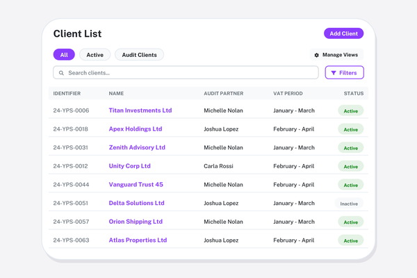The width and height of the screenshot is (417, 278).
Task: Click Michelle Nolan in Vanguard Trust row
Action: [223, 185]
